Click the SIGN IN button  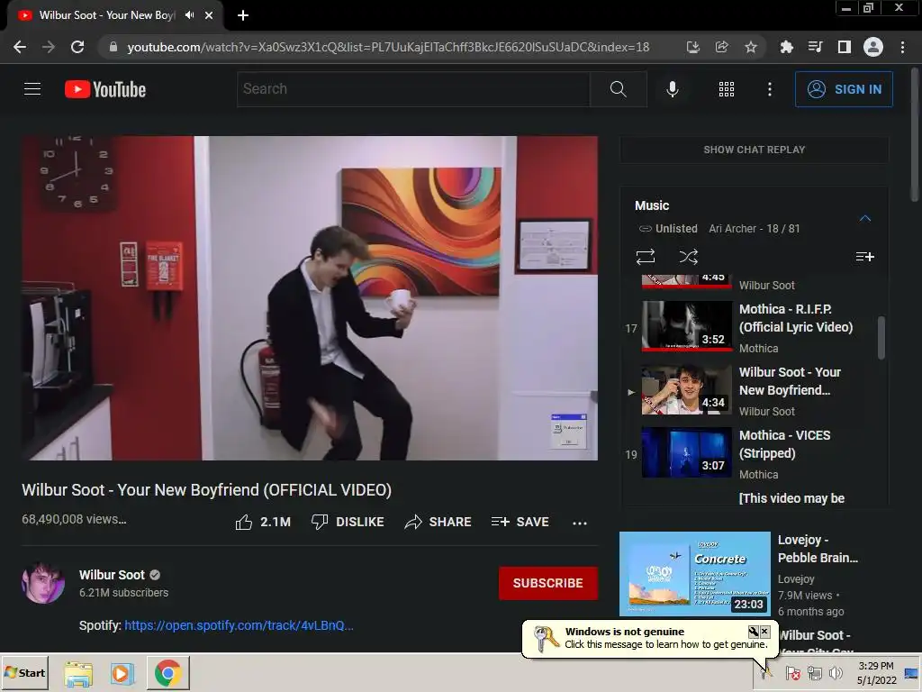coord(844,89)
